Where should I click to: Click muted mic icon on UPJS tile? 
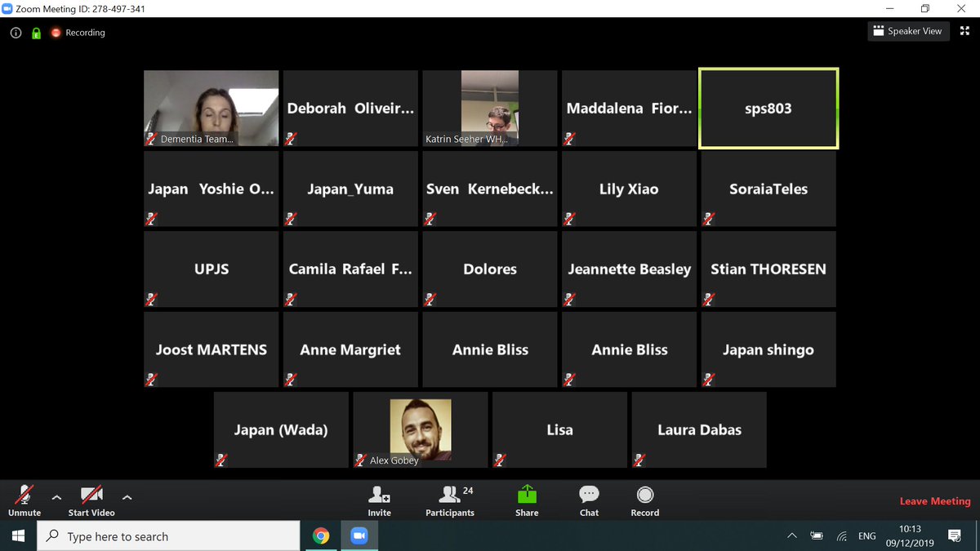click(151, 299)
